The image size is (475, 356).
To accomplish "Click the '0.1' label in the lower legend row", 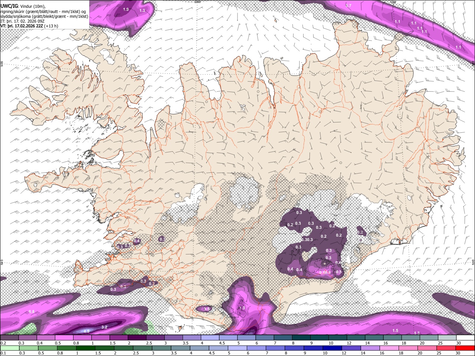I will tap(3, 353).
